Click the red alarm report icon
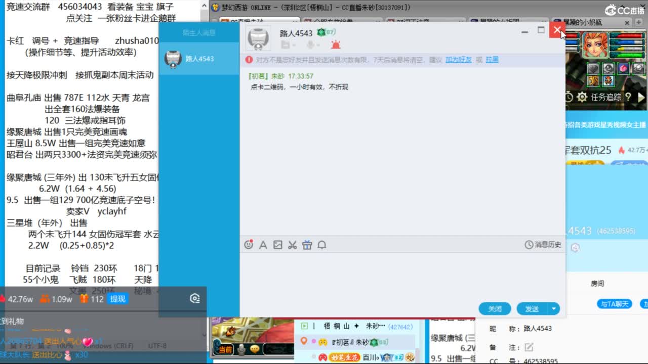 (x=336, y=44)
